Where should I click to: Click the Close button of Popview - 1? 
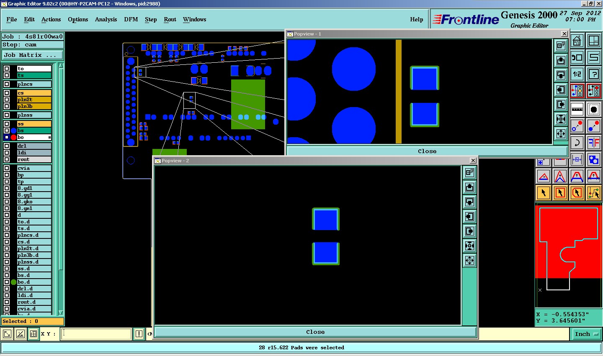click(x=427, y=151)
